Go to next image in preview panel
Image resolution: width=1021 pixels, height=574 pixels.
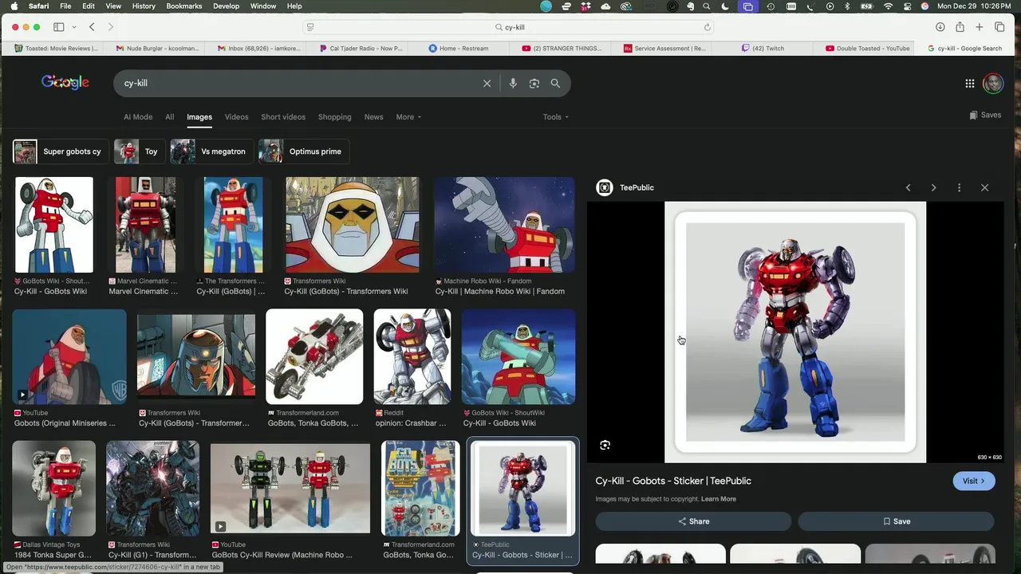(x=933, y=187)
